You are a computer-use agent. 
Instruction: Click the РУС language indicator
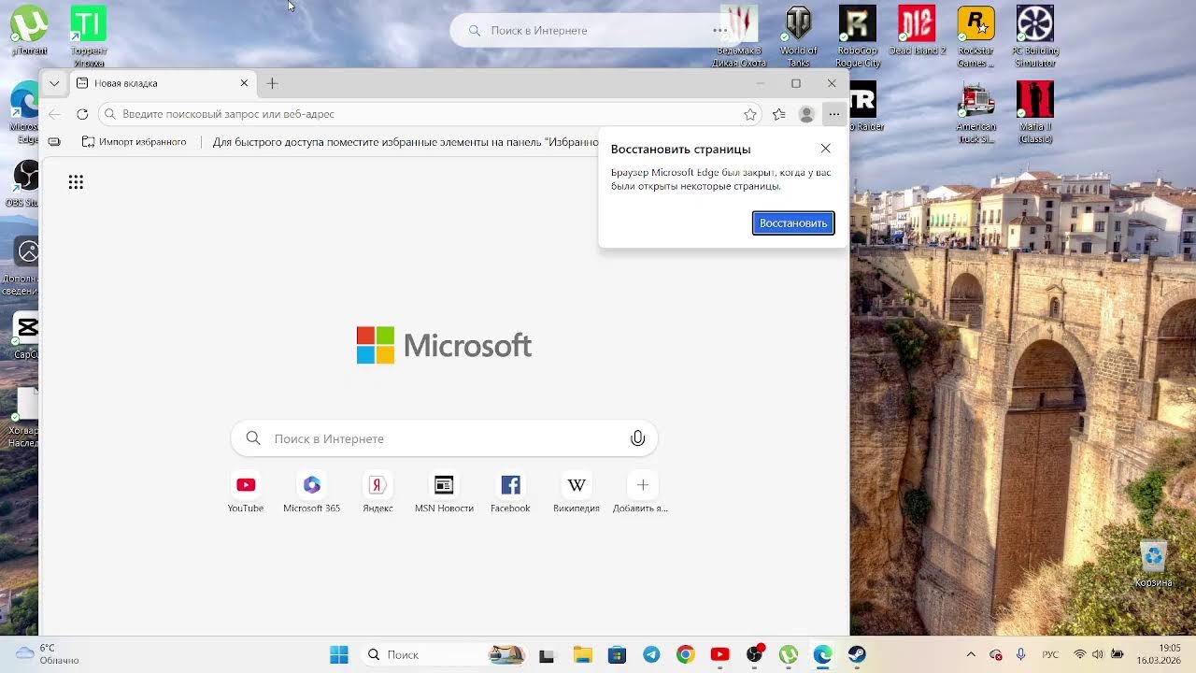click(x=1050, y=655)
